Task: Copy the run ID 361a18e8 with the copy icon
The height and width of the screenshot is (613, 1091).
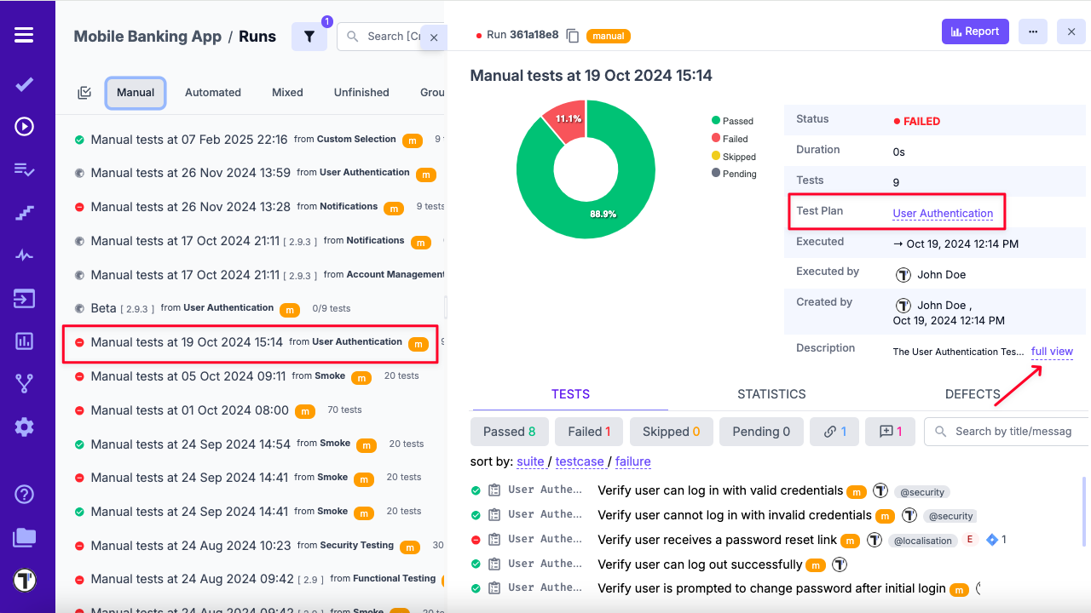Action: 572,36
